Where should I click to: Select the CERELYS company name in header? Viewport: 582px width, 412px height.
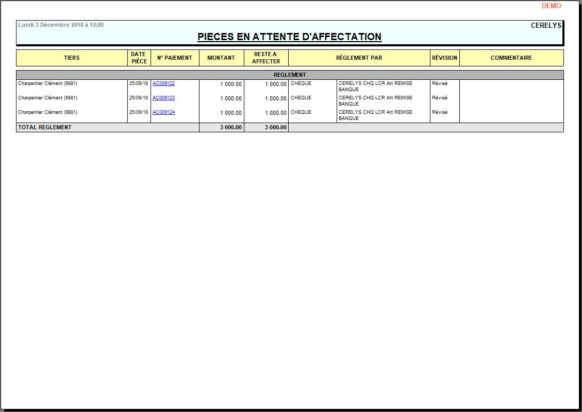point(545,25)
